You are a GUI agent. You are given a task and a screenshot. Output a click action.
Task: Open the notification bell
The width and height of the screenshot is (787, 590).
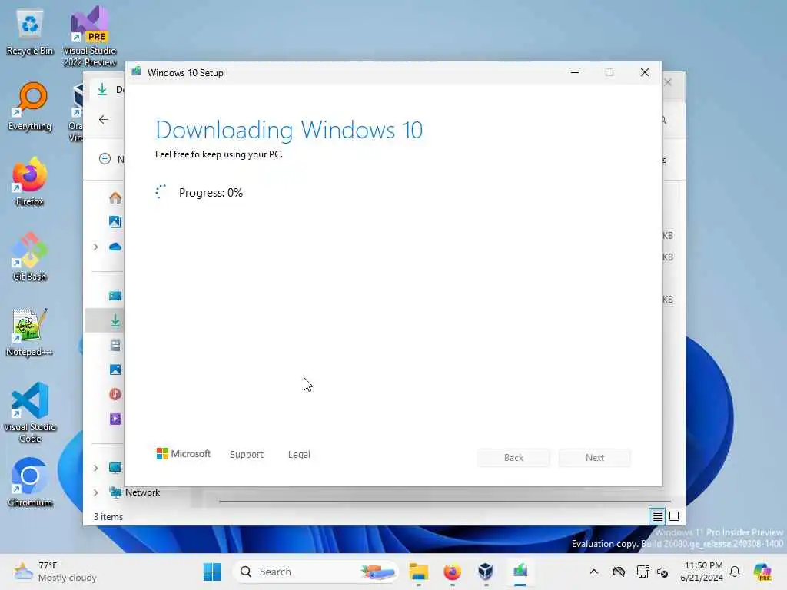tap(735, 572)
